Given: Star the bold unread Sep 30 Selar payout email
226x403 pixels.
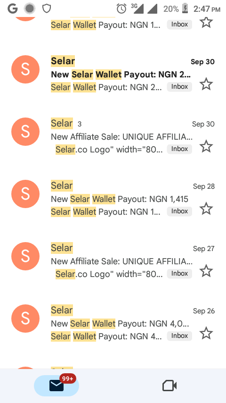Looking at the screenshot, I should pos(206,84).
